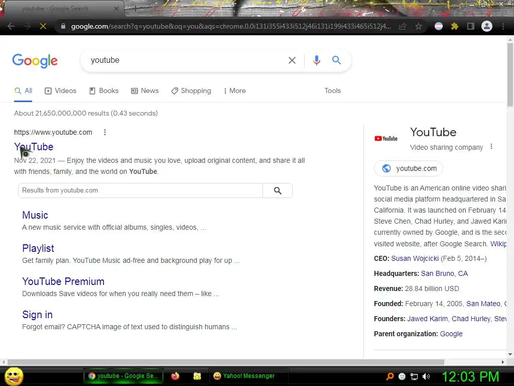514x386 pixels.
Task: Submit search using the blue magnifier icon
Action: [336, 60]
